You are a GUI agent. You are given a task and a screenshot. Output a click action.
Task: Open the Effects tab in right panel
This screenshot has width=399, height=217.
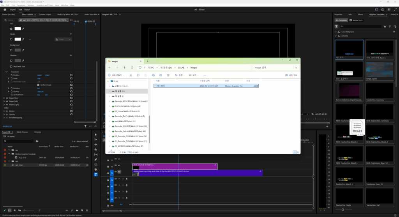[360, 14]
